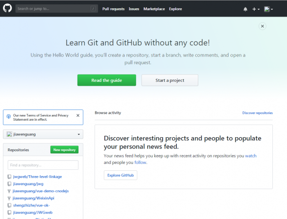Close the Terms of Service notice
This screenshot has width=287, height=219.
click(x=78, y=115)
